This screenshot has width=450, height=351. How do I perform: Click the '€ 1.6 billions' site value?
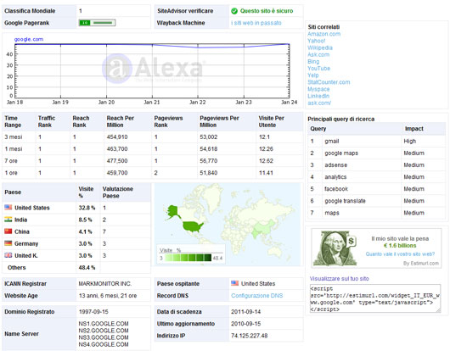[400, 246]
